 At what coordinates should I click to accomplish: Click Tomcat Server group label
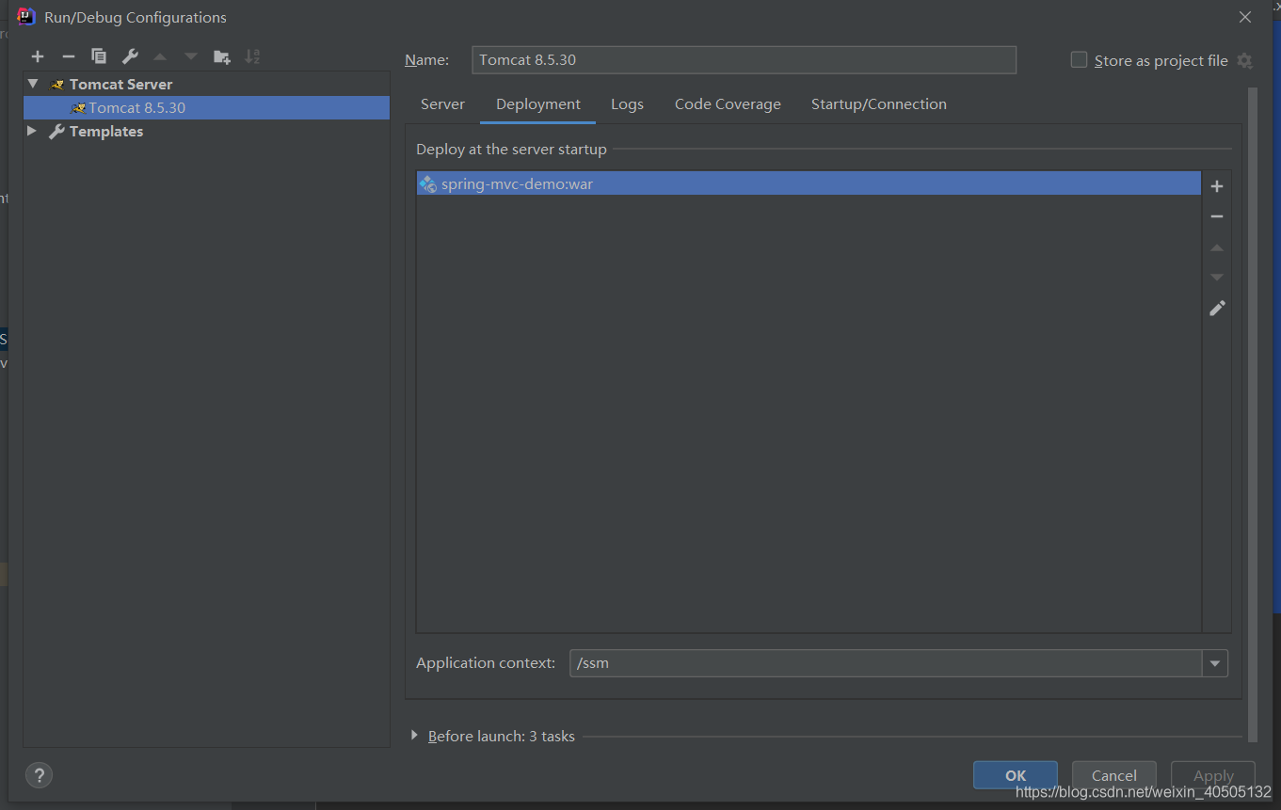pos(120,85)
